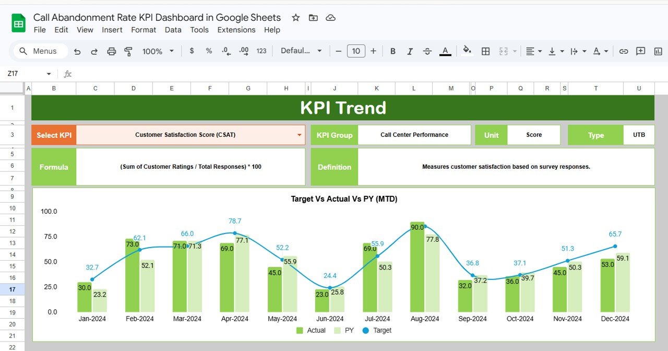Format selection as currency

tap(191, 51)
